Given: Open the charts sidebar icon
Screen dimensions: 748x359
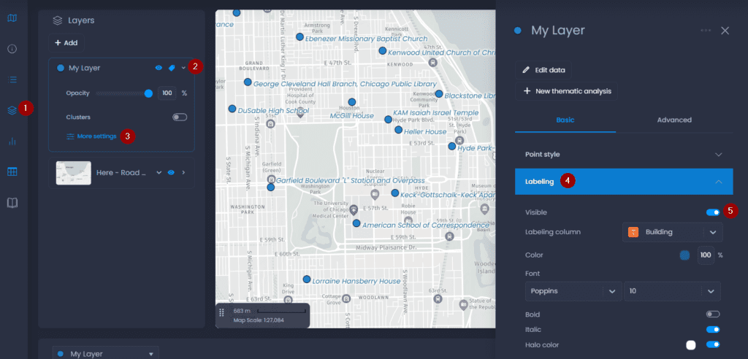Looking at the screenshot, I should pos(12,141).
